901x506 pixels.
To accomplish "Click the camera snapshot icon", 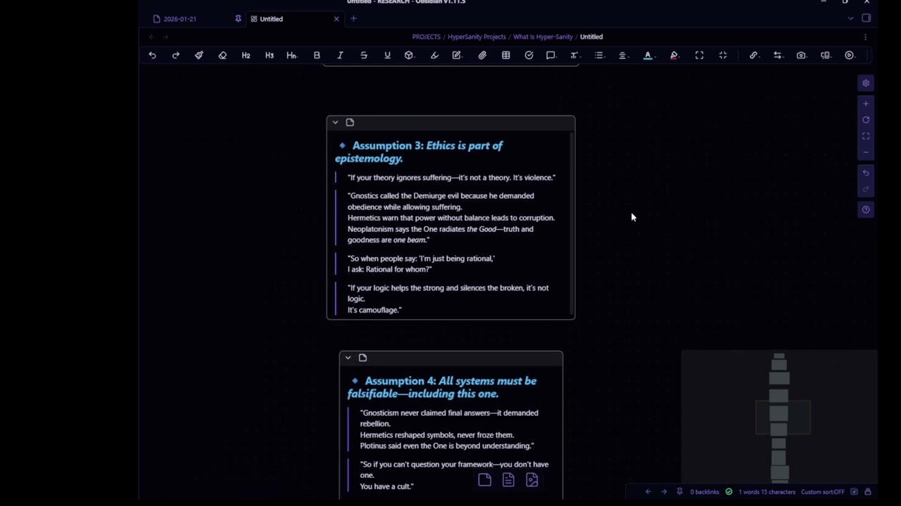I will [x=801, y=56].
